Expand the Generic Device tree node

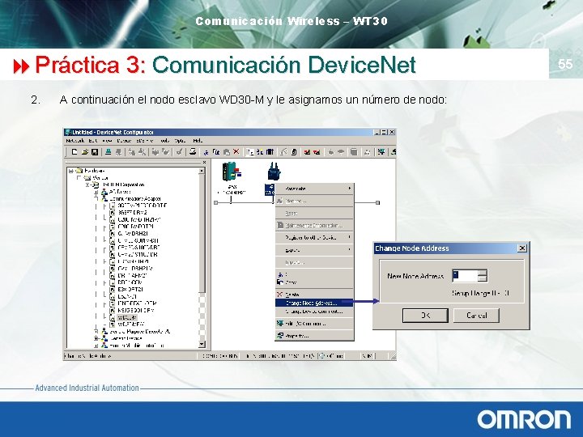96,338
